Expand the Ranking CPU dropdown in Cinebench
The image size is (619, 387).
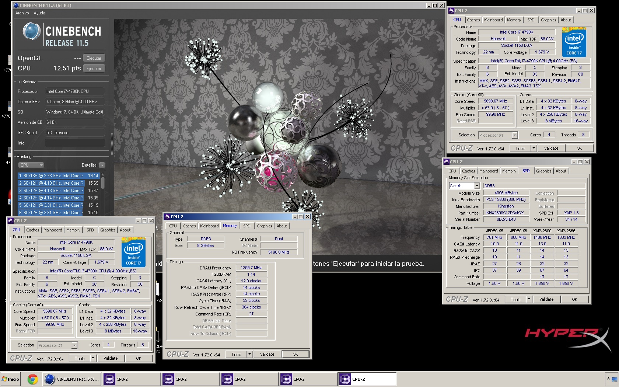[31, 165]
